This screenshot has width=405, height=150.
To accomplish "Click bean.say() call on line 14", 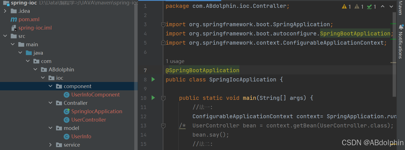I will click(211, 135).
